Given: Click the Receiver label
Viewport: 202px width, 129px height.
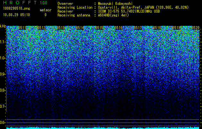Looking at the screenshot, I should [65, 11].
